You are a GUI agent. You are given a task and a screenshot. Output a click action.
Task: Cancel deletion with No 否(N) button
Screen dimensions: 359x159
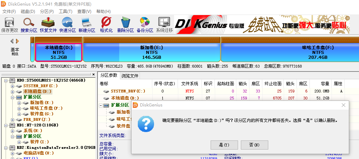click(254, 145)
